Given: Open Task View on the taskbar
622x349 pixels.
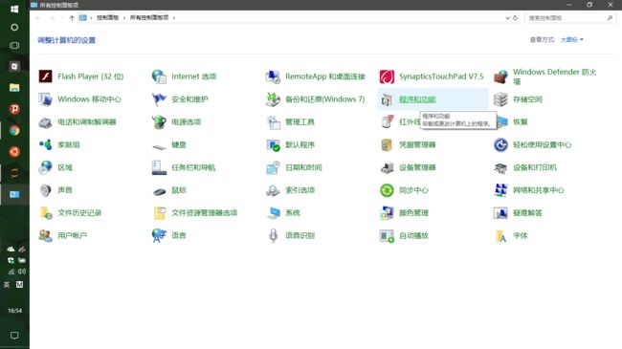Looking at the screenshot, I should pyautogui.click(x=14, y=46).
